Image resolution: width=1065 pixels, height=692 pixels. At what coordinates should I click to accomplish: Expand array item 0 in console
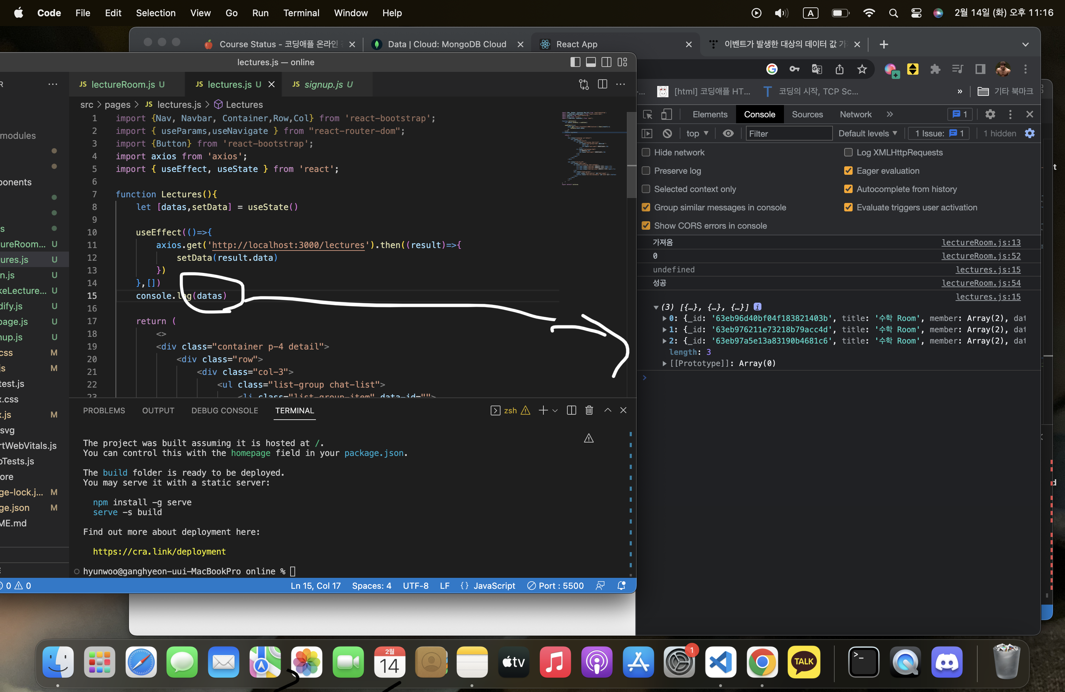665,318
